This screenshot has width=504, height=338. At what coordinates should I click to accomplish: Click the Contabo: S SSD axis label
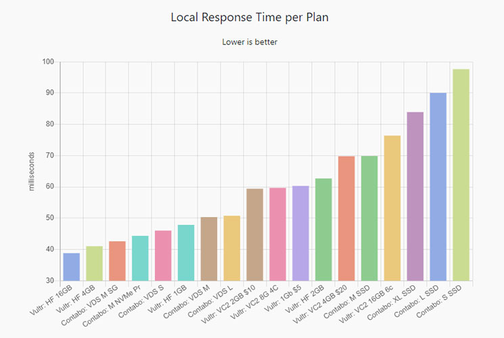coord(439,301)
